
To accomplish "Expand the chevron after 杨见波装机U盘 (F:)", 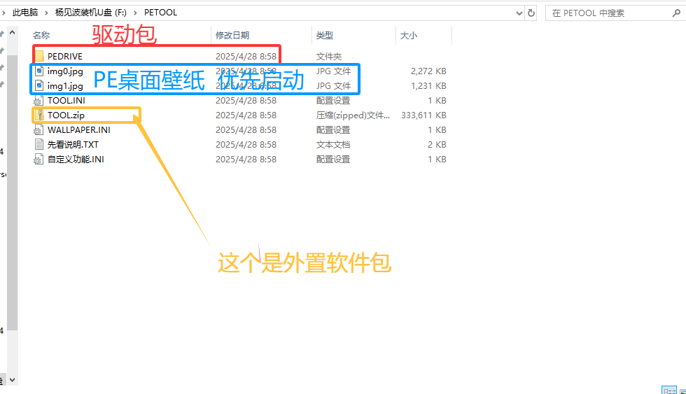I will tap(136, 13).
